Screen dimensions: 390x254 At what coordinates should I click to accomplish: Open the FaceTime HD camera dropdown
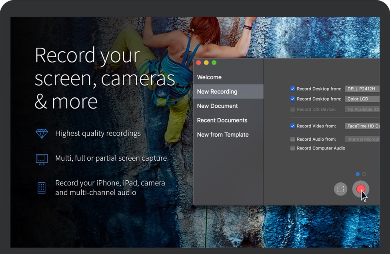pyautogui.click(x=362, y=126)
